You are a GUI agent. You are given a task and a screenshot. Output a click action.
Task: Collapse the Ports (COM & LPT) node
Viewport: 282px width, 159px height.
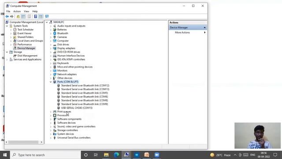[x=51, y=82]
